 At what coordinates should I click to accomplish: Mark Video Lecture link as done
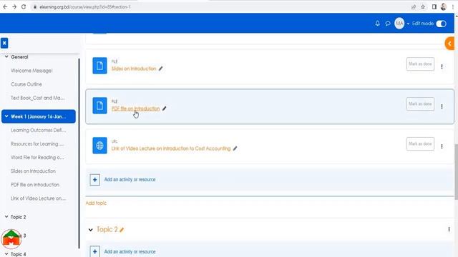click(420, 143)
